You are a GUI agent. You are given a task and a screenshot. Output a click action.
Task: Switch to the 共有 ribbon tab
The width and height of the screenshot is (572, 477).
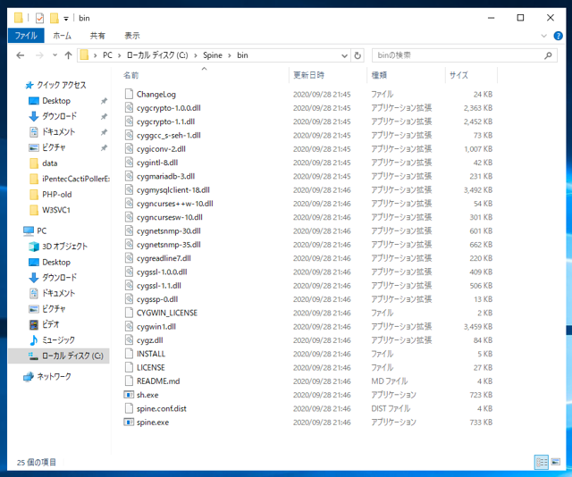97,36
